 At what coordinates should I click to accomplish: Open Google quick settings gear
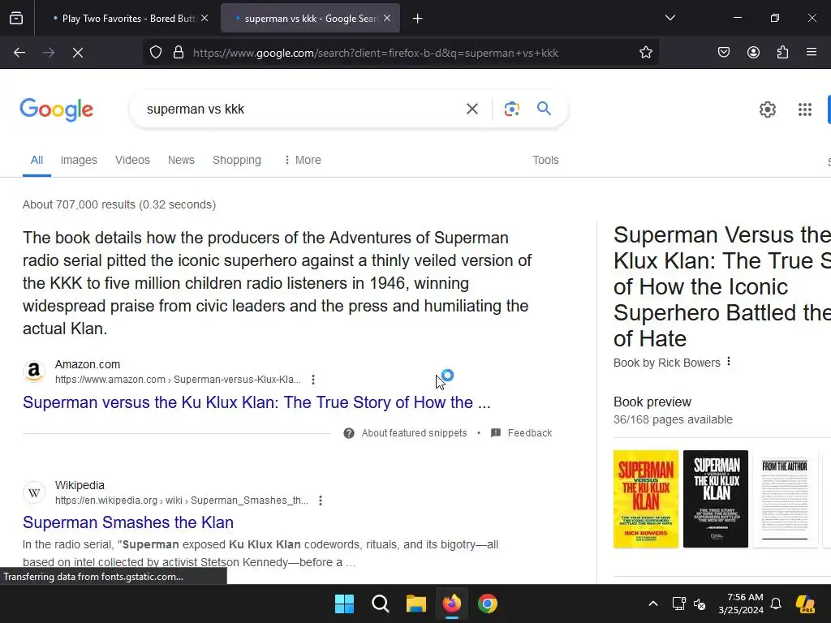(768, 110)
